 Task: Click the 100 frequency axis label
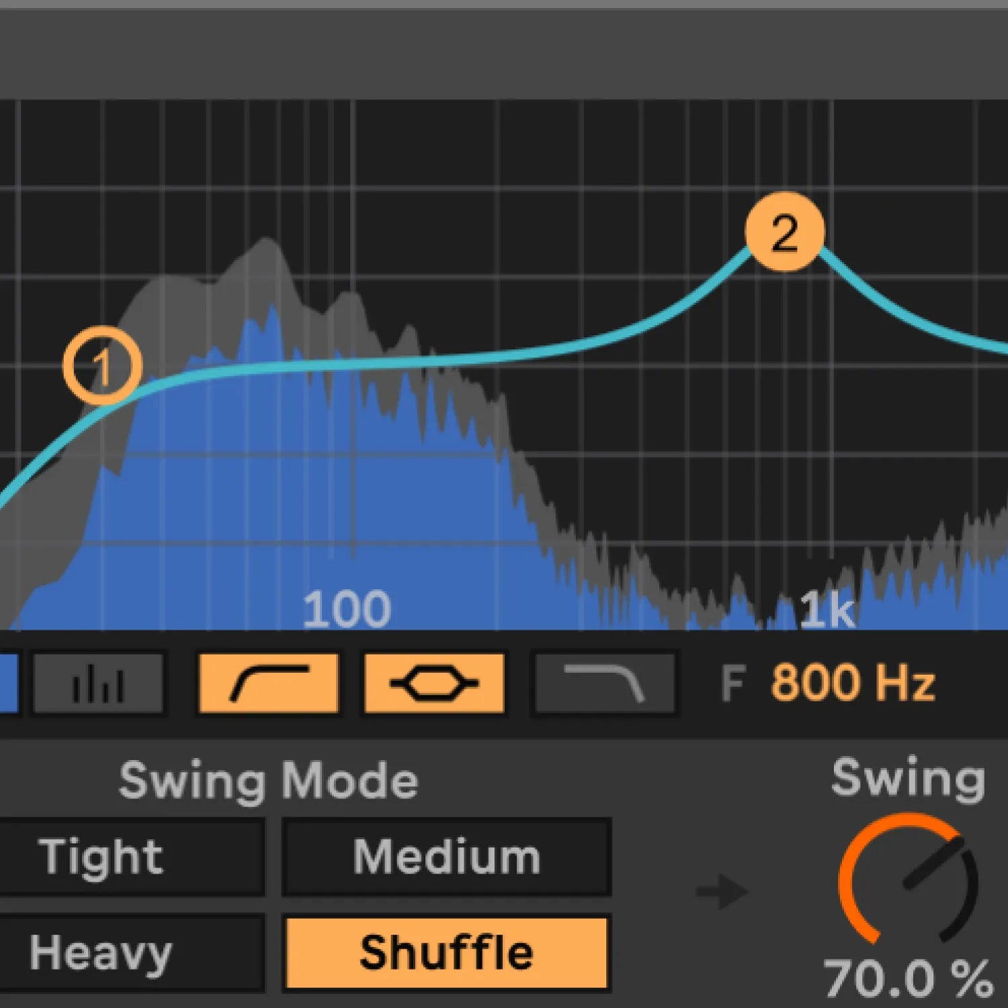point(347,610)
